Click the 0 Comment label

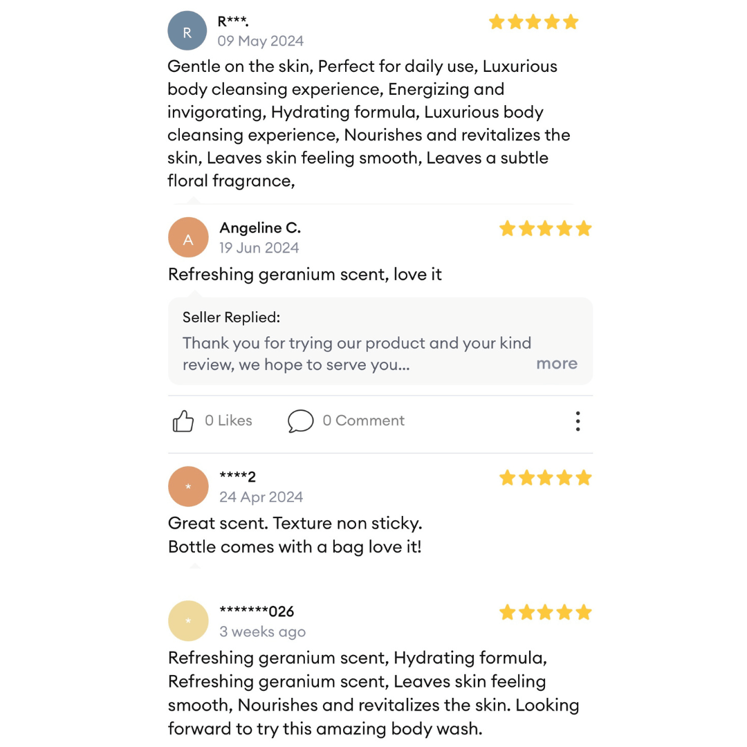(x=363, y=421)
